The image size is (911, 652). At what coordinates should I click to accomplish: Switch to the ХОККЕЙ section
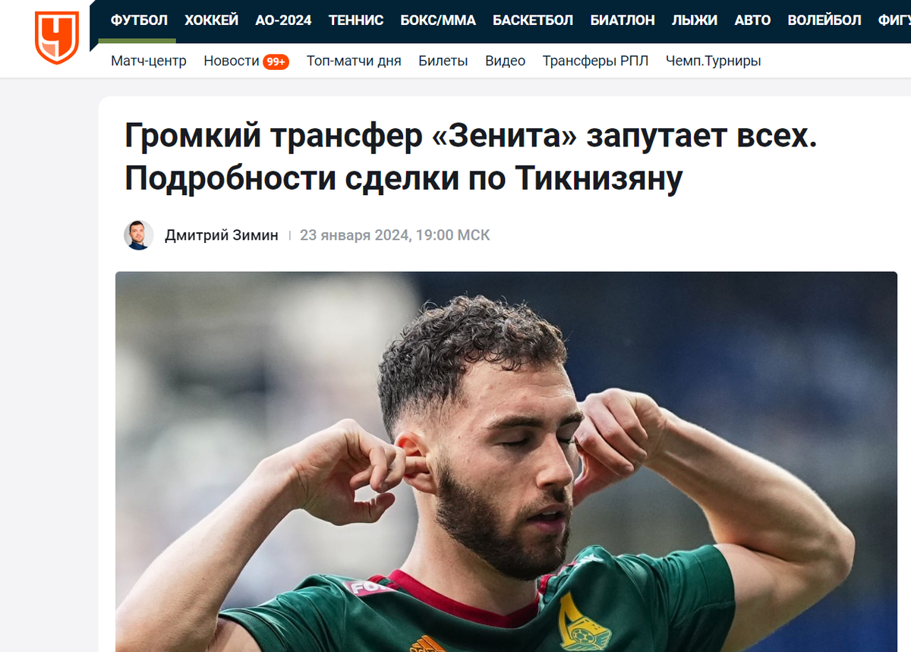tap(211, 20)
